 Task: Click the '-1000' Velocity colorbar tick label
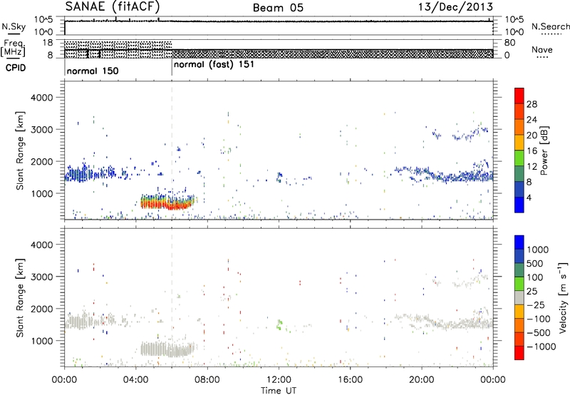(x=541, y=347)
